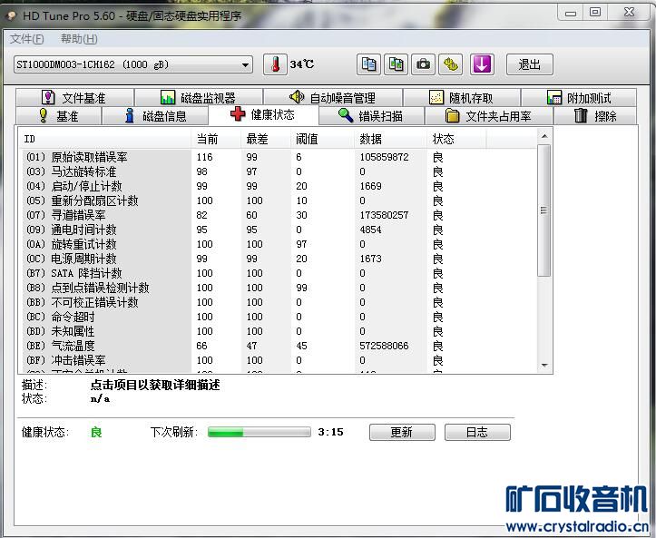
Task: Click the 当前 column header
Action: [x=216, y=139]
